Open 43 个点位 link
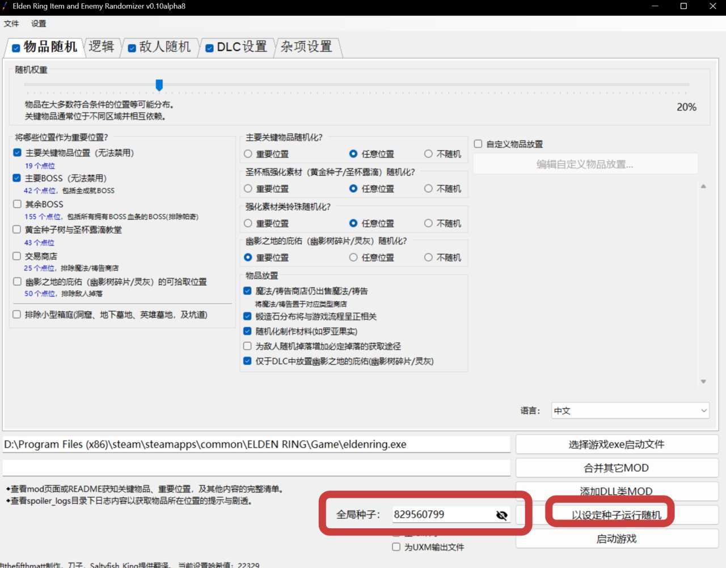726x568 pixels. click(39, 243)
